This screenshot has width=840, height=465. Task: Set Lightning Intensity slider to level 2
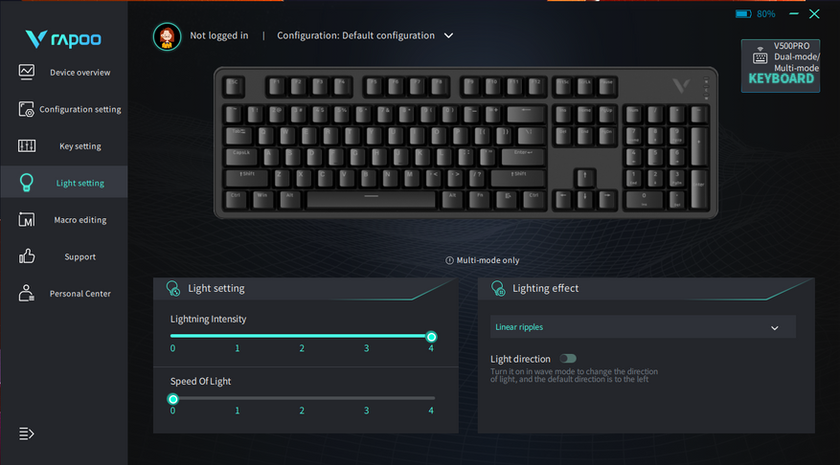(x=302, y=336)
